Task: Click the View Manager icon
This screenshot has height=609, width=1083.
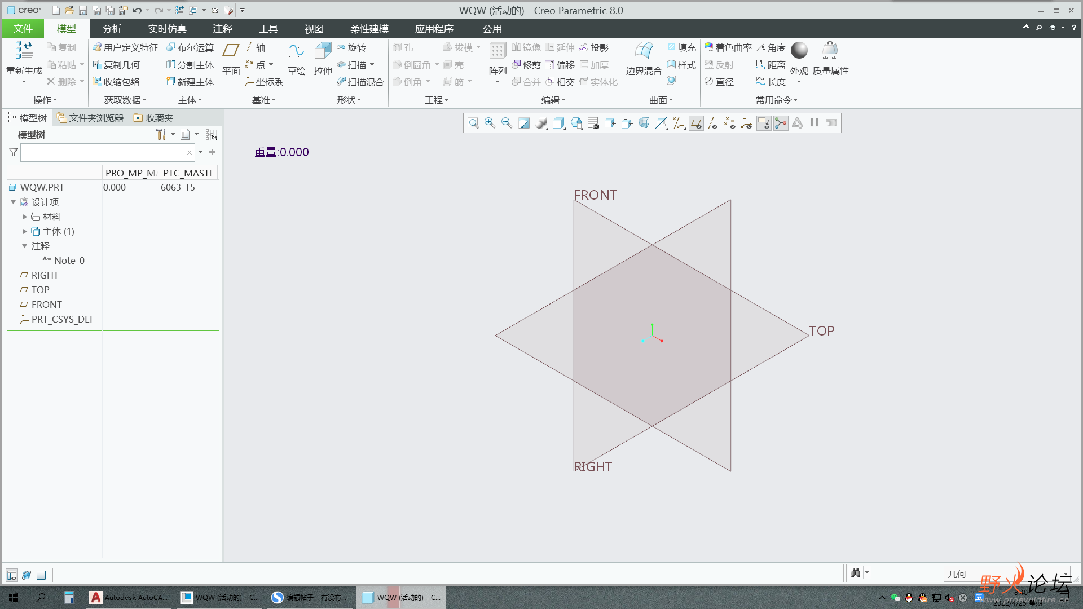Action: pos(593,123)
